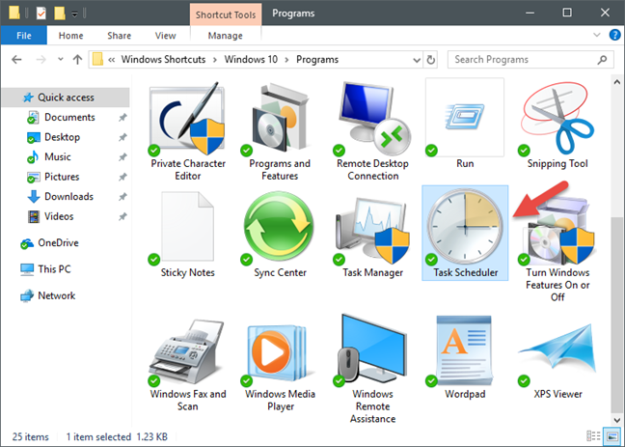Open the recent locations dropdown arrow
The image size is (625, 447).
pos(61,59)
